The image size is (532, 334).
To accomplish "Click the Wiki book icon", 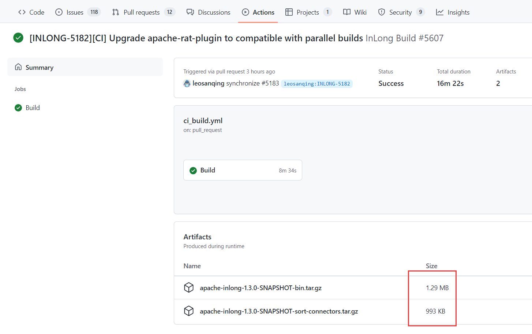I will [x=347, y=12].
